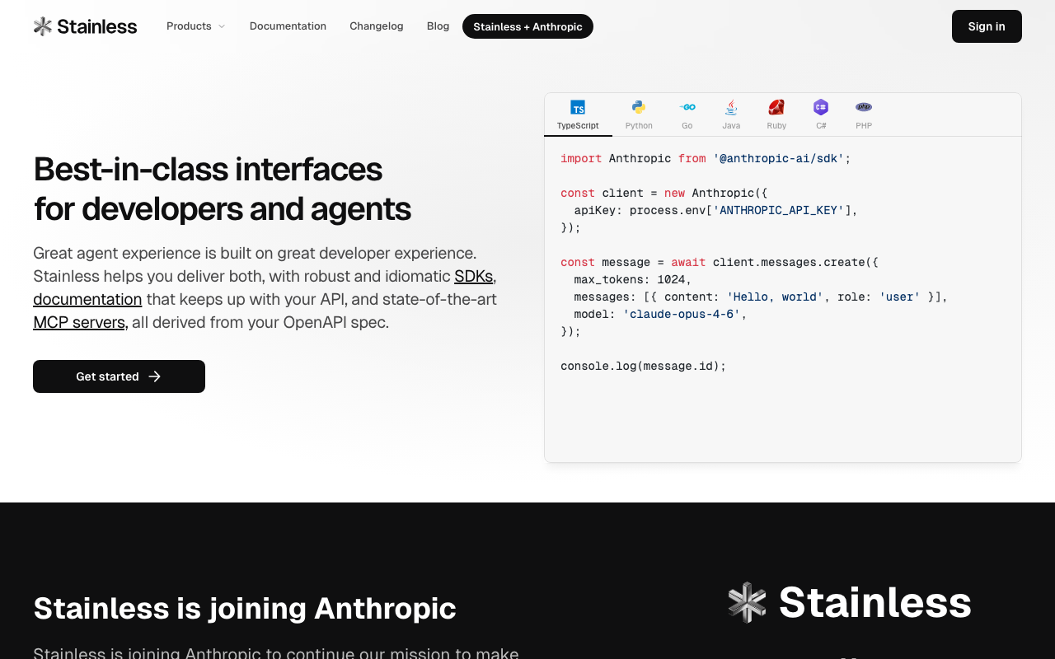The width and height of the screenshot is (1055, 659).
Task: Click the 'Hello, world' string in code
Action: pyautogui.click(x=776, y=297)
